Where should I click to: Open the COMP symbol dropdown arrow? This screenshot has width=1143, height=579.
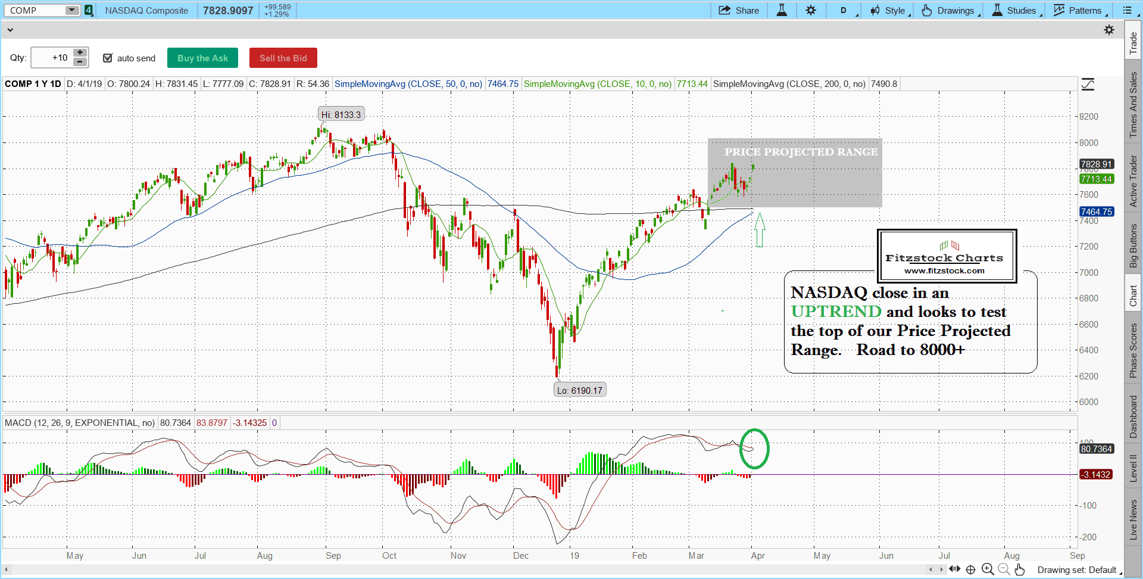pos(71,10)
